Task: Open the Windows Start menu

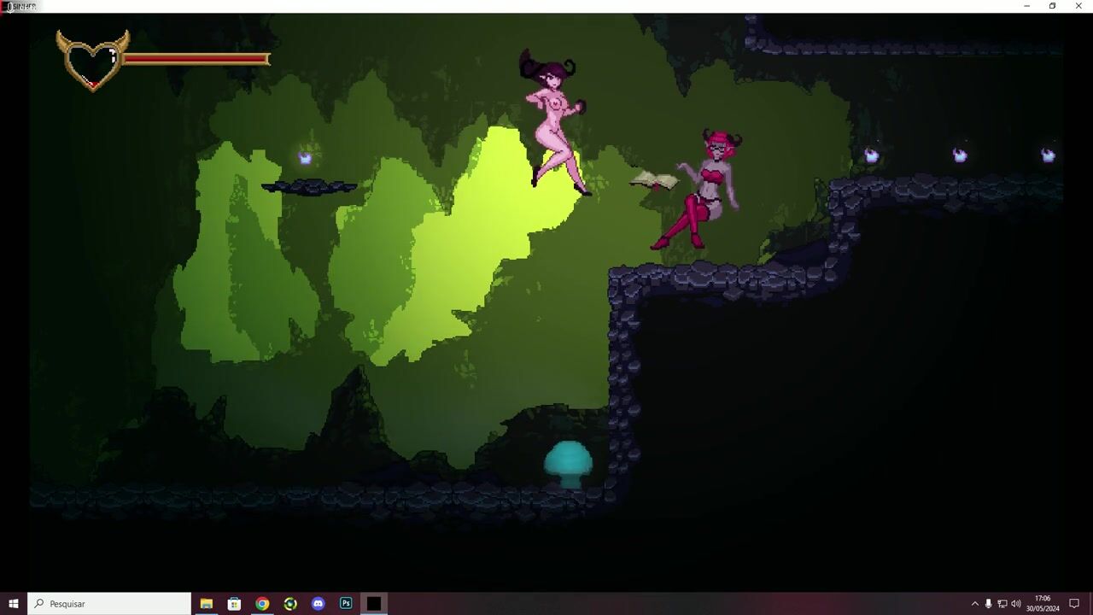Action: point(13,603)
